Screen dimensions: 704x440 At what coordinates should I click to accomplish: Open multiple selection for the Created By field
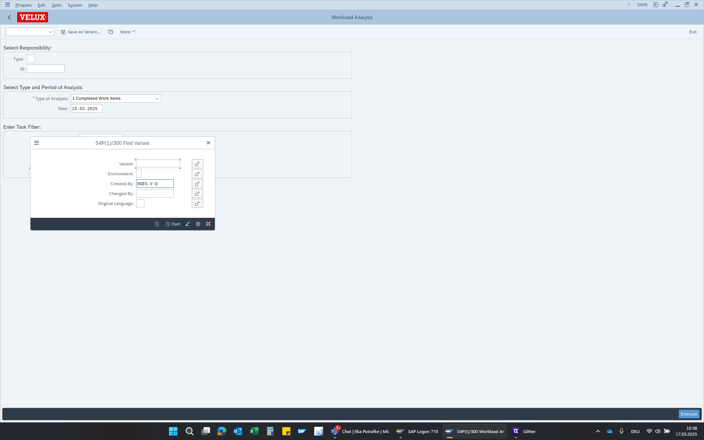click(x=197, y=184)
